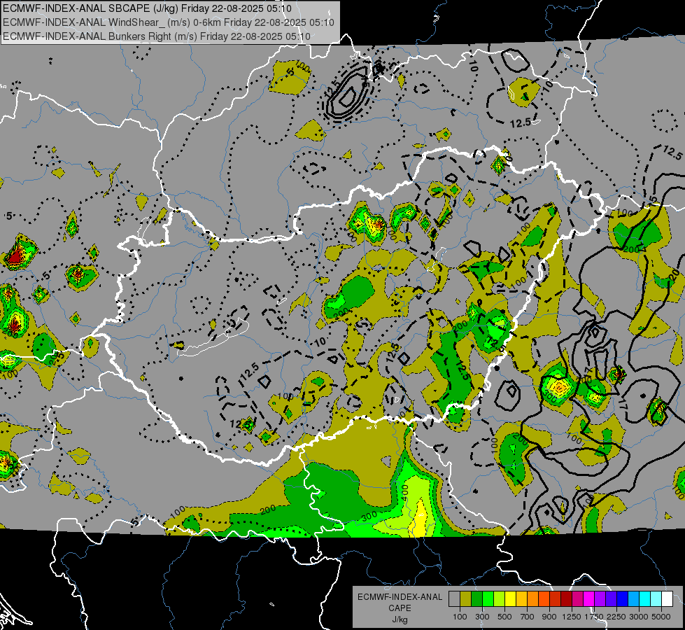Click the orange-red legend swatch before 900
This screenshot has width=685, height=630.
click(544, 598)
